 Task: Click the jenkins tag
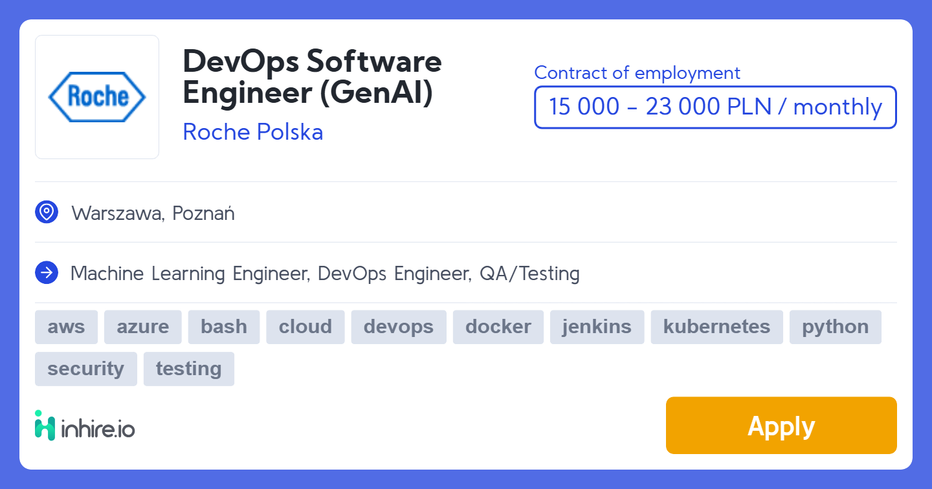(597, 327)
